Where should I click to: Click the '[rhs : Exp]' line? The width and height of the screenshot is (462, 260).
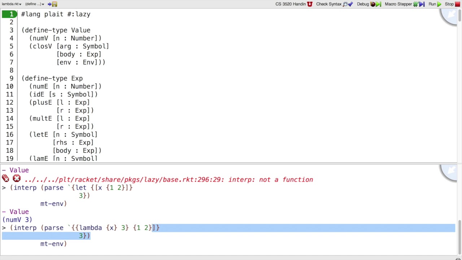[73, 143]
